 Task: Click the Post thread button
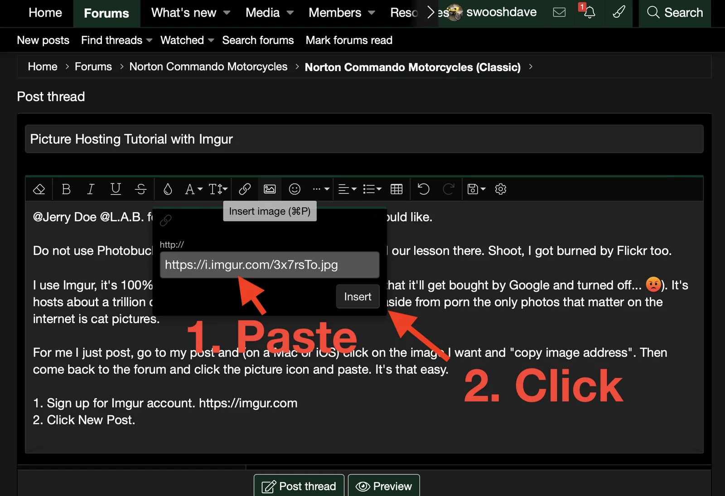[x=299, y=486]
